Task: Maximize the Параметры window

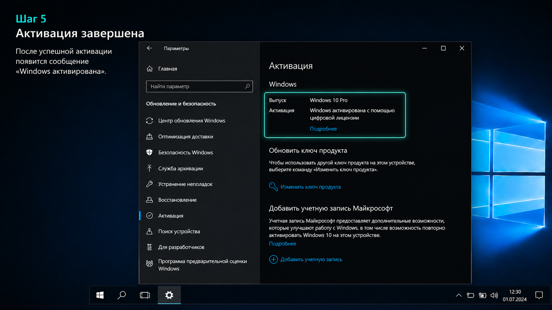Action: coord(443,48)
